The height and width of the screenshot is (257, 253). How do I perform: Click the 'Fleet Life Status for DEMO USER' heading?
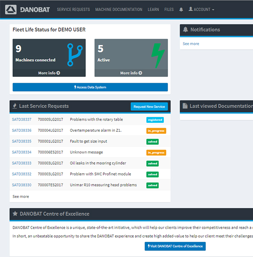click(x=49, y=30)
